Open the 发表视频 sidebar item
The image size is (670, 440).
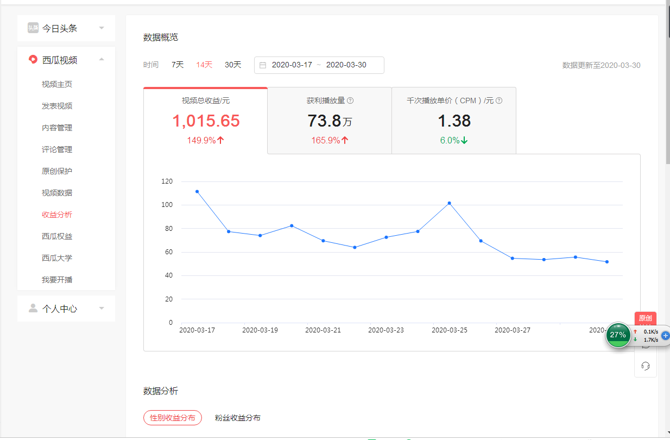coord(57,106)
